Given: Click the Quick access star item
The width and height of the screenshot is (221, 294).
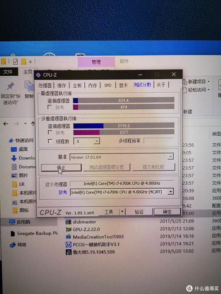Looking at the screenshot, I should coord(21,141).
